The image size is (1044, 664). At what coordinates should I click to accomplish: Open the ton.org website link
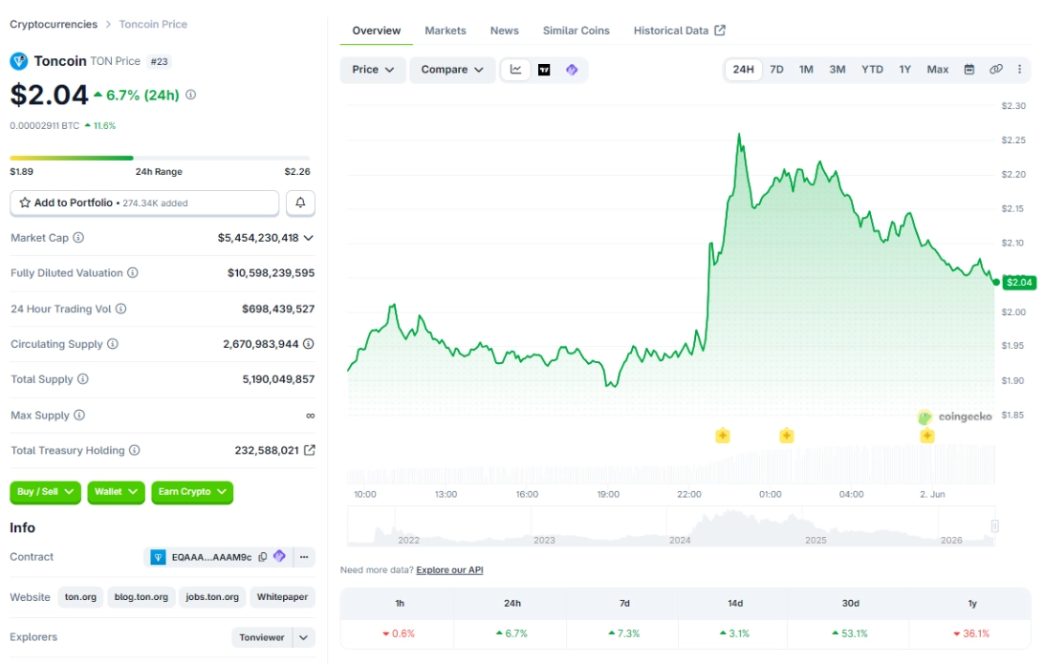point(80,597)
